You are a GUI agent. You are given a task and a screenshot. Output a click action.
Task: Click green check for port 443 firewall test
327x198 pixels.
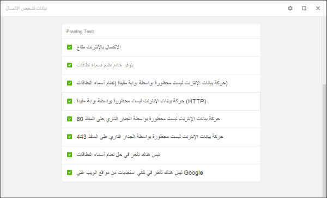[69, 137]
